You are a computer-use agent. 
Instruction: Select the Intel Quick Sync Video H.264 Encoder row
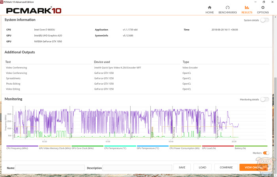tap(137, 68)
